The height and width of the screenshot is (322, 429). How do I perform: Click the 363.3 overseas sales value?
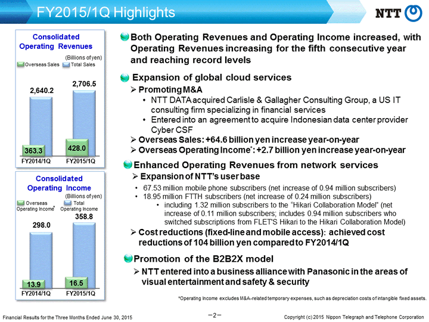pyautogui.click(x=33, y=151)
